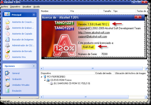Image resolution: width=151 pixels, height=105 pixels.
Task: Launch Asistente Xtra link
Action: click(19, 57)
